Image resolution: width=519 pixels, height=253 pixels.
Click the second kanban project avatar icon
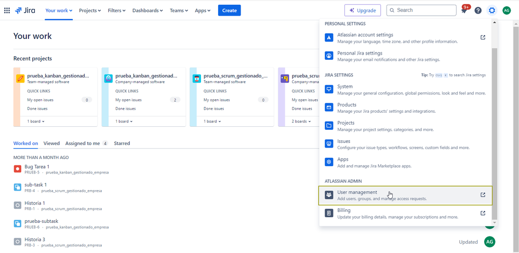[108, 78]
